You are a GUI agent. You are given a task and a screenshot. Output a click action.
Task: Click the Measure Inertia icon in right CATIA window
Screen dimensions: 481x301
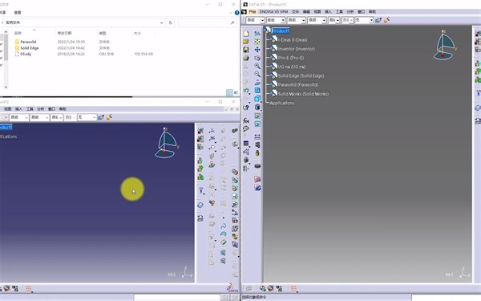257,153
